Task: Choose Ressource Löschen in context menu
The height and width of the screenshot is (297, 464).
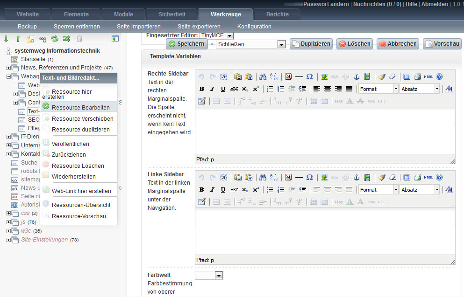Action: 79,166
